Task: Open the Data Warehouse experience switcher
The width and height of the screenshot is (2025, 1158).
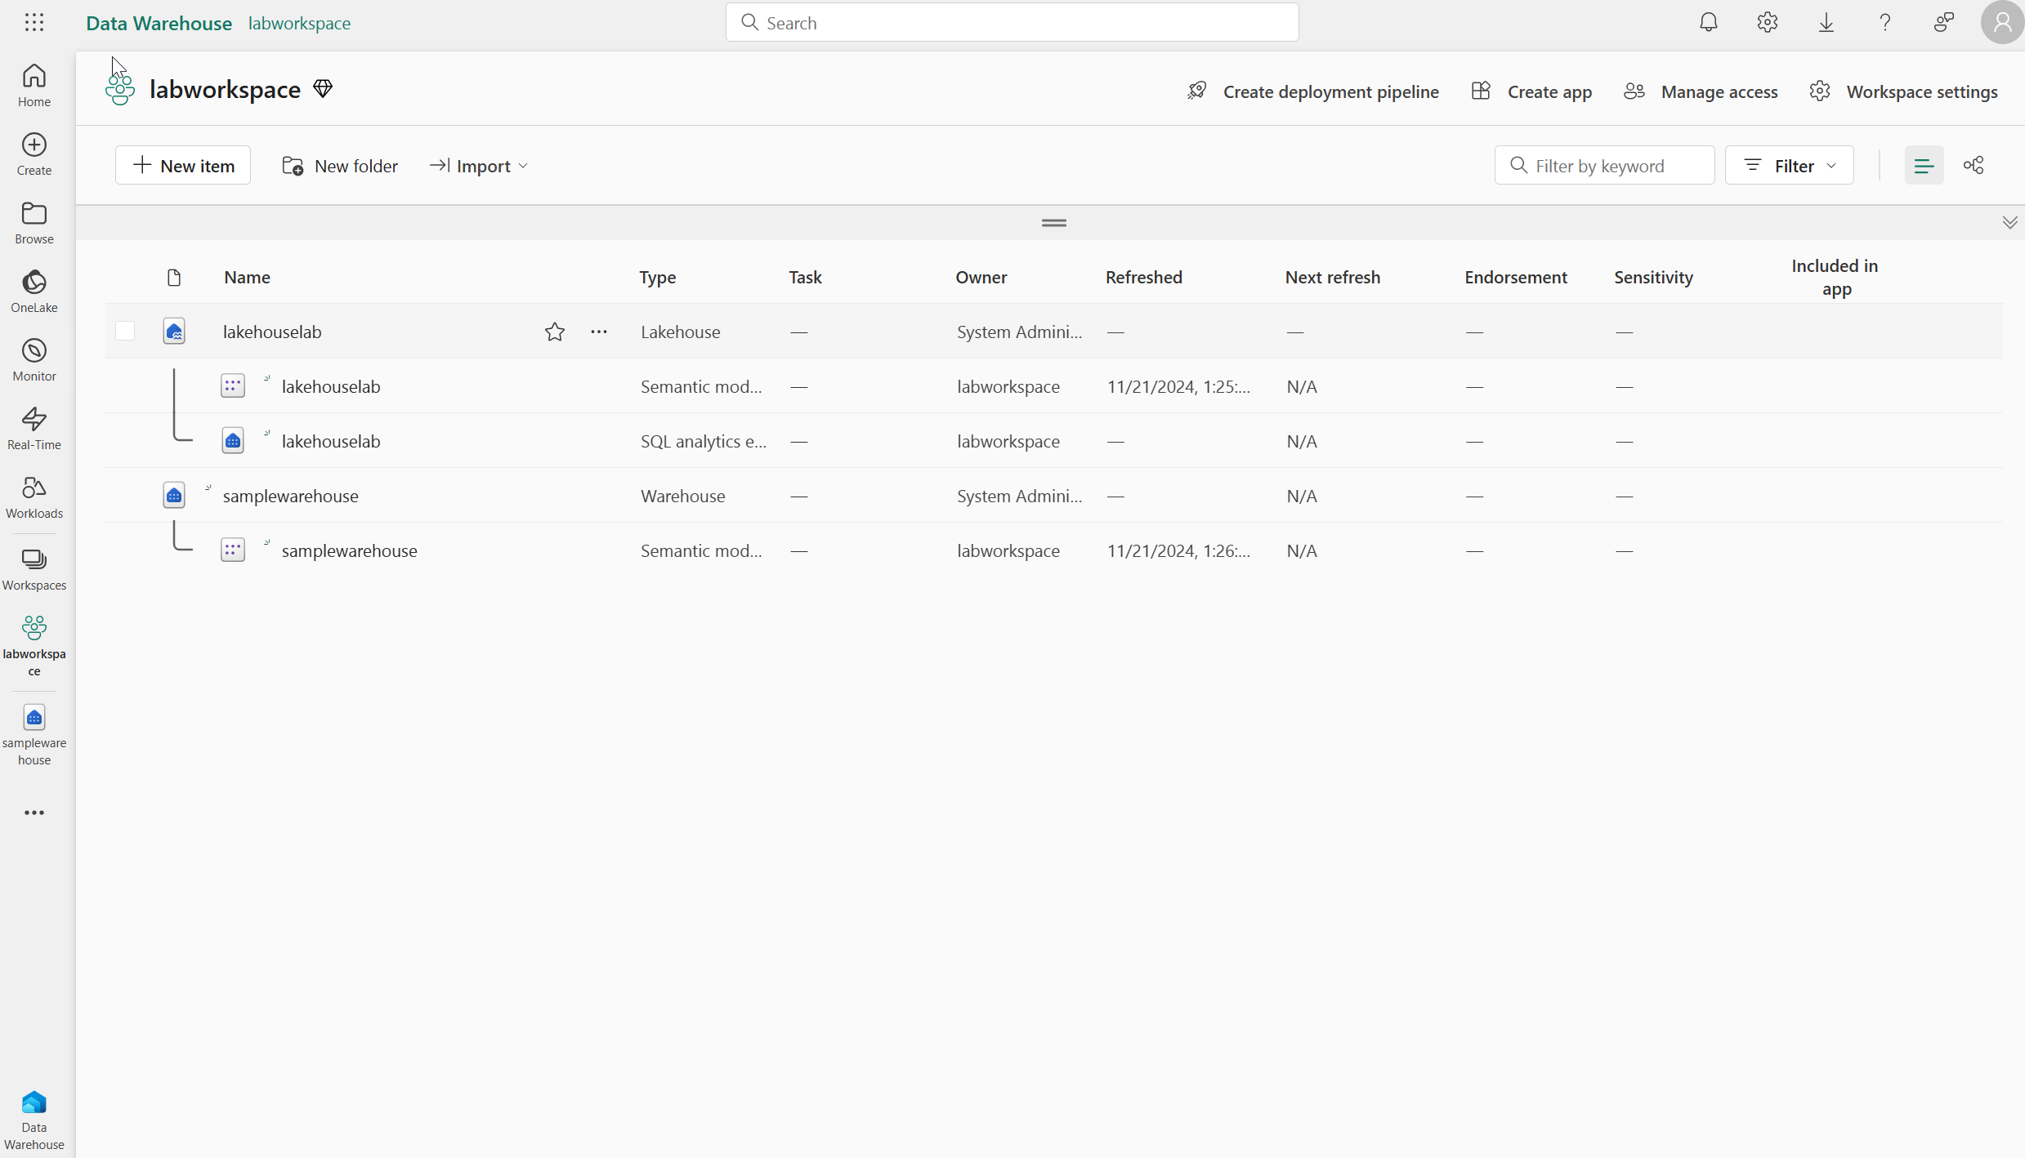Action: point(34,1120)
